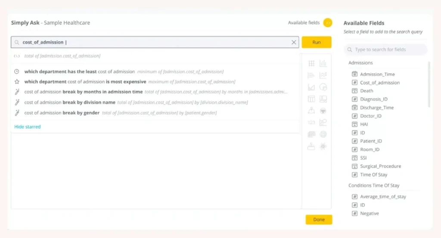Select the 123 indicator chart icon
The image size is (441, 238).
[311, 123]
